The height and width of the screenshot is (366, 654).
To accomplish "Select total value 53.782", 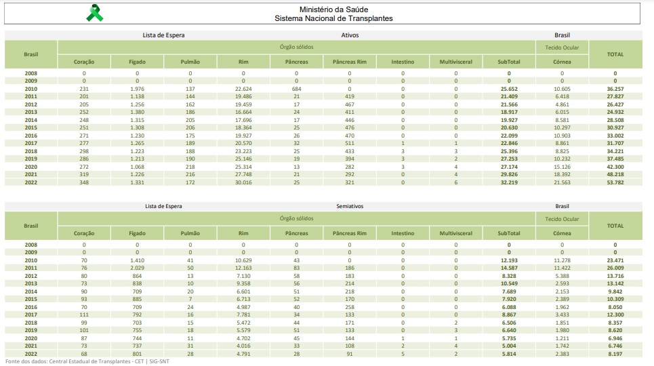I will coord(615,182).
